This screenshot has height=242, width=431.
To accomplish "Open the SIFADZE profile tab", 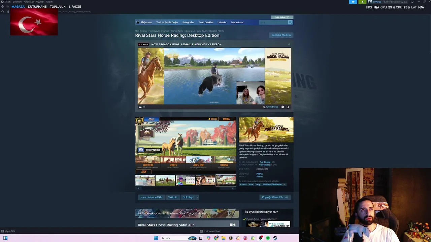I will click(75, 7).
